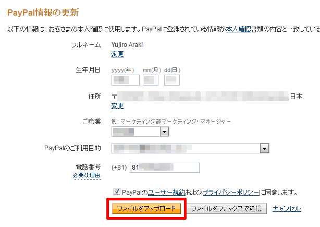The height and width of the screenshot is (227, 320).
Task: Open the 本人確認 link in the description
Action: (x=238, y=29)
